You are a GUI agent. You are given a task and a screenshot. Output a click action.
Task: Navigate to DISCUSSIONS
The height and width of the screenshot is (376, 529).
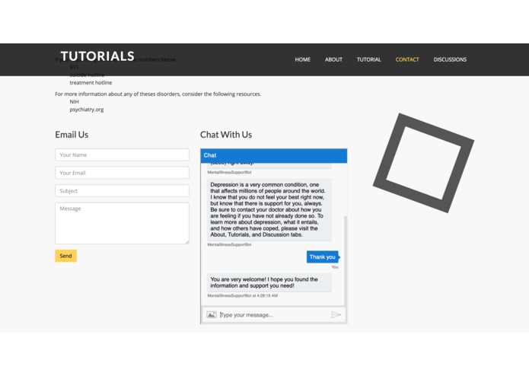click(x=450, y=59)
